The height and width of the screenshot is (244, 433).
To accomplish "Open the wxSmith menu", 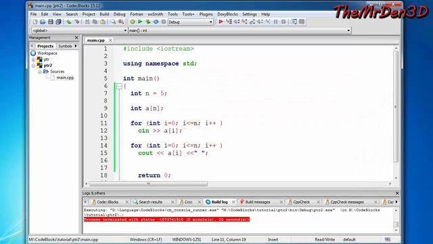I will tap(155, 14).
